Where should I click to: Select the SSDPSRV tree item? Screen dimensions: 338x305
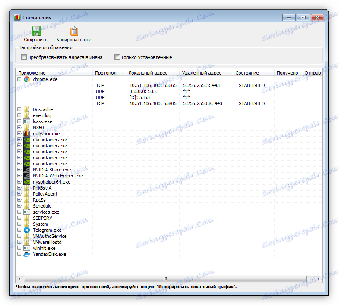point(42,218)
